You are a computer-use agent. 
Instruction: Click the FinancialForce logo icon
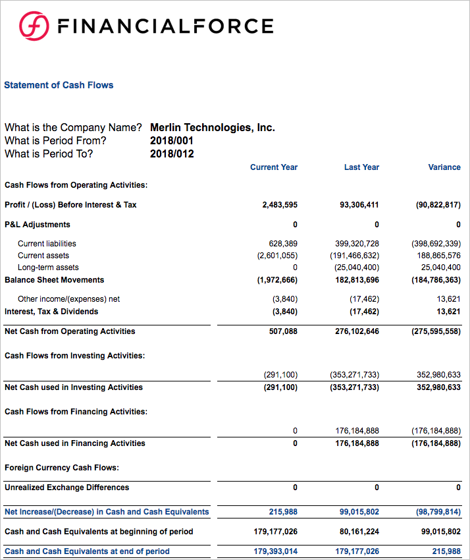34,26
